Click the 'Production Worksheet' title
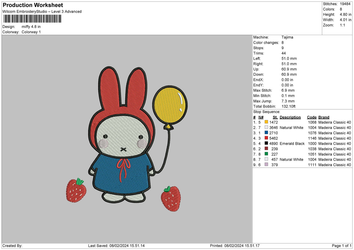This screenshot has height=250, width=354. click(x=33, y=5)
